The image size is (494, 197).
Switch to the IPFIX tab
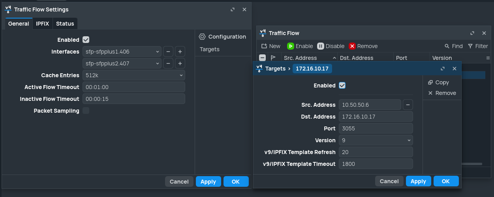(42, 24)
